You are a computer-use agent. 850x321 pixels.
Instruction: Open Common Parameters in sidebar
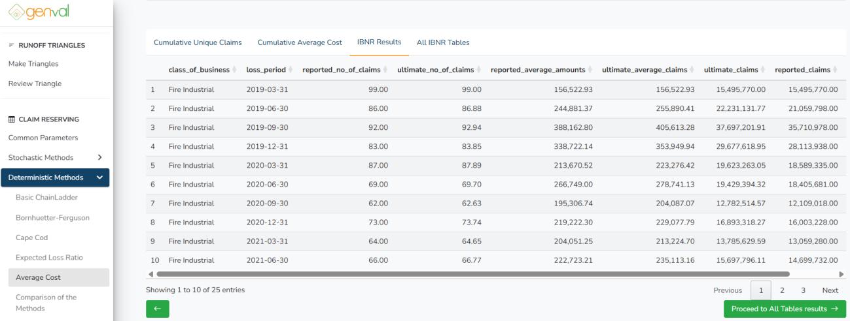tap(43, 138)
